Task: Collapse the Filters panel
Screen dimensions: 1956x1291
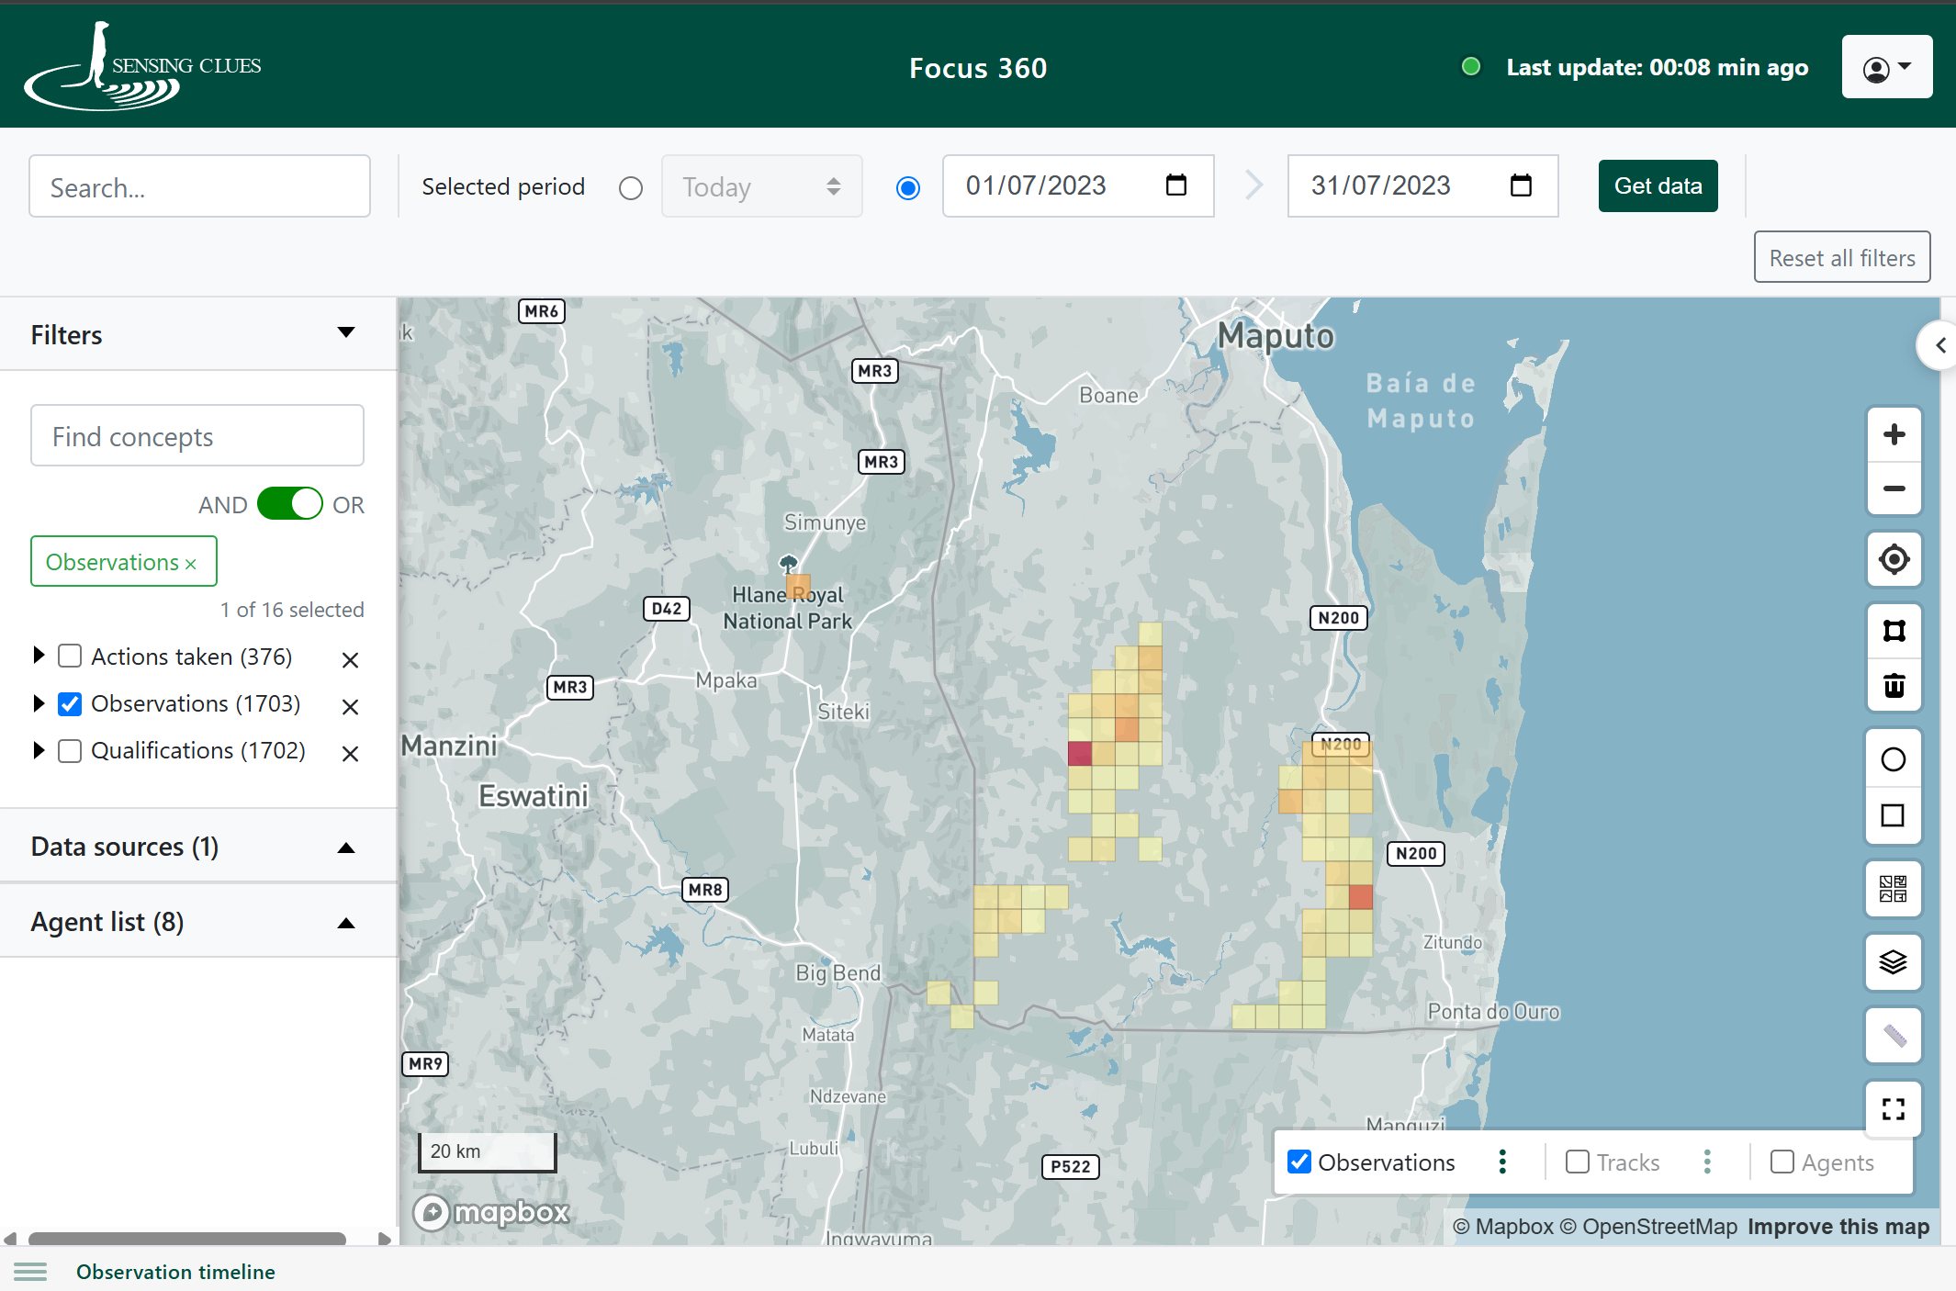Action: [x=346, y=333]
